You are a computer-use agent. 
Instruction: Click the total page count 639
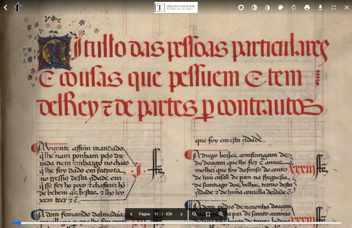169,214
